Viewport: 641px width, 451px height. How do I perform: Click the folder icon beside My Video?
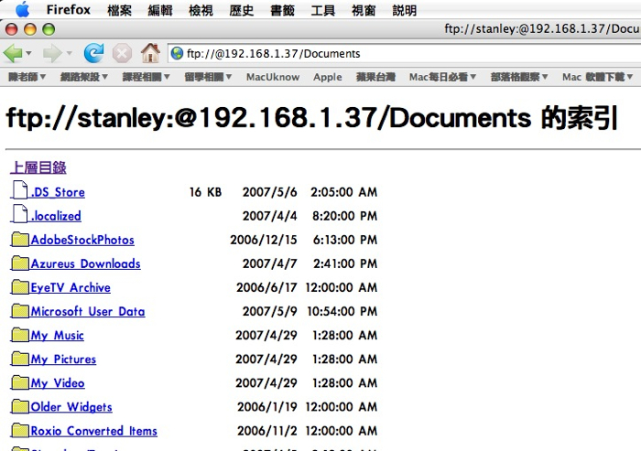[x=20, y=382]
